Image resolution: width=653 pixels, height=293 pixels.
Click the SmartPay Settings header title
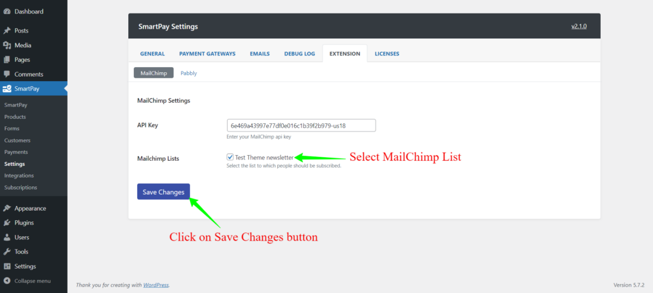point(168,27)
